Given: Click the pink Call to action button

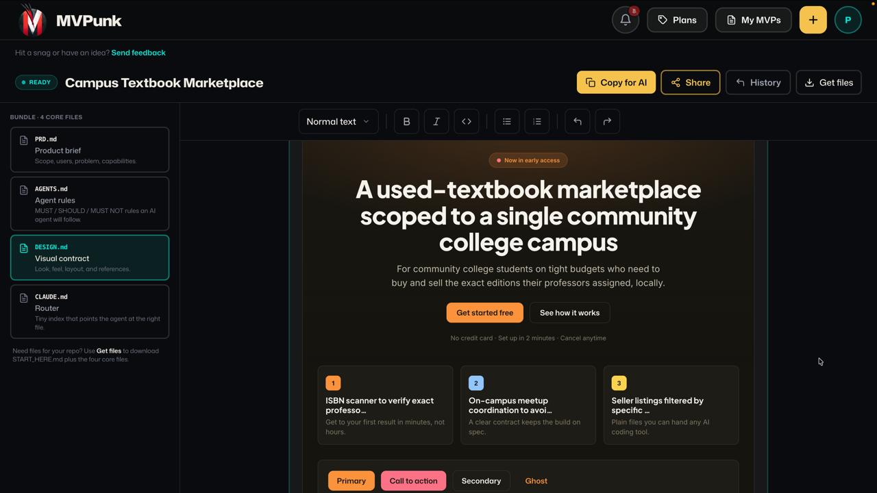Looking at the screenshot, I should (x=413, y=481).
